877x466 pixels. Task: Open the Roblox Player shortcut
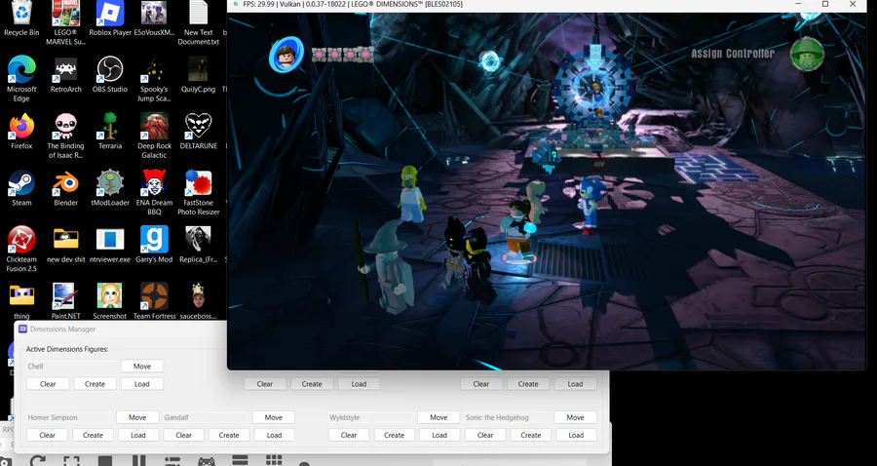tap(110, 19)
